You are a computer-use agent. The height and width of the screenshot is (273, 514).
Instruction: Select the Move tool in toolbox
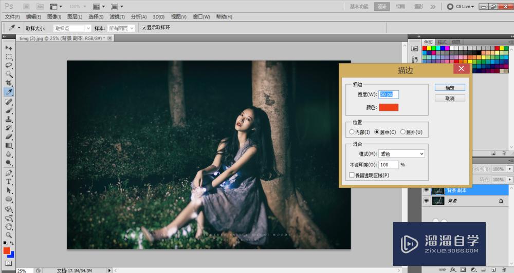(x=9, y=48)
